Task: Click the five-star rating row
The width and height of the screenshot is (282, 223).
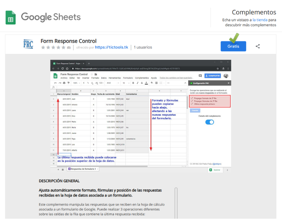Action: pos(53,48)
